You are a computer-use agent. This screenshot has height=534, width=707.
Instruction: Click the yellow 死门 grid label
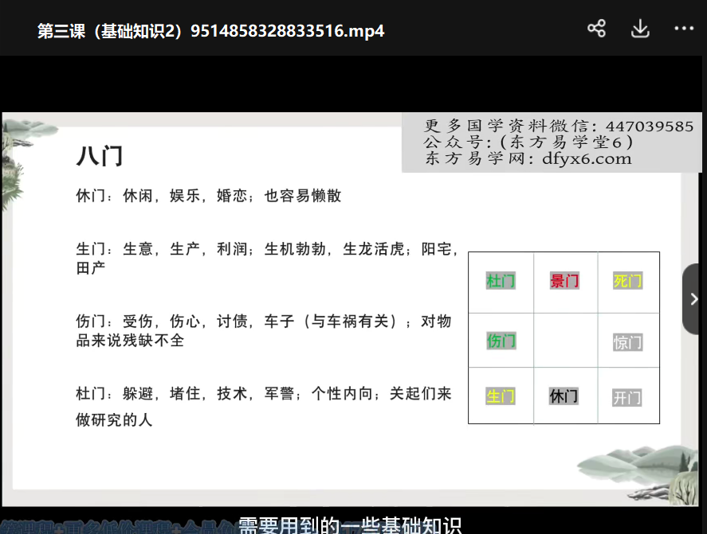tap(627, 281)
